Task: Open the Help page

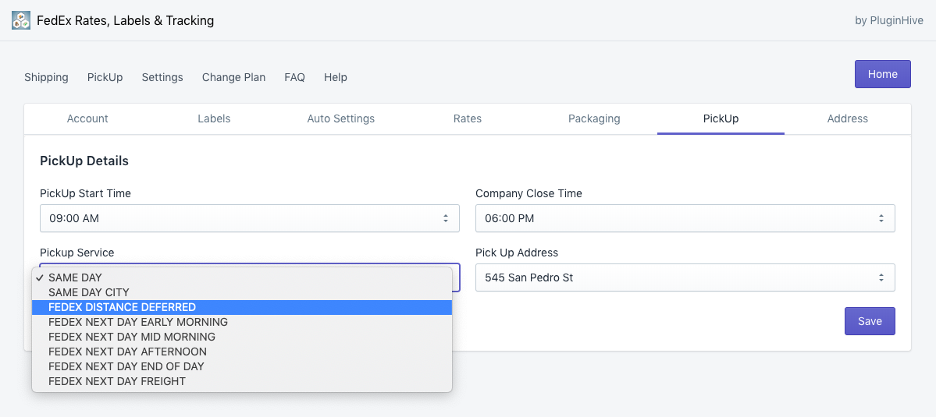Action: pos(336,77)
